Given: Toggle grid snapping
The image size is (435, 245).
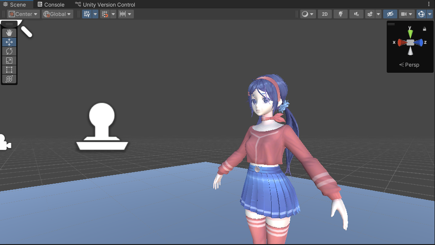Looking at the screenshot, I should click(x=104, y=14).
